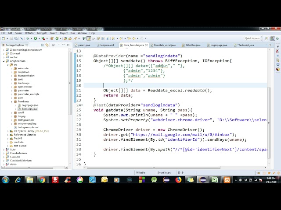Switch to the Java perspective icon
Viewport: 281px width, 210px height.
coord(273,38)
